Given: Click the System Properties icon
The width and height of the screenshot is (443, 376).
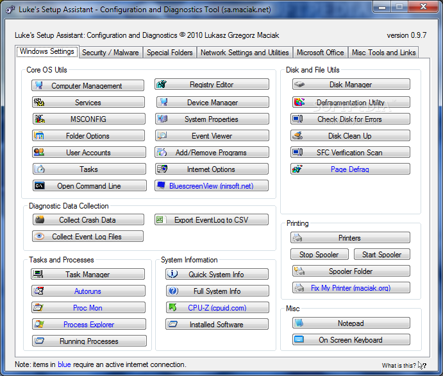Looking at the screenshot, I should 162,119.
